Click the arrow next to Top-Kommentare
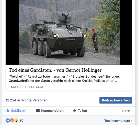The image size is (138, 125). tap(131, 120)
